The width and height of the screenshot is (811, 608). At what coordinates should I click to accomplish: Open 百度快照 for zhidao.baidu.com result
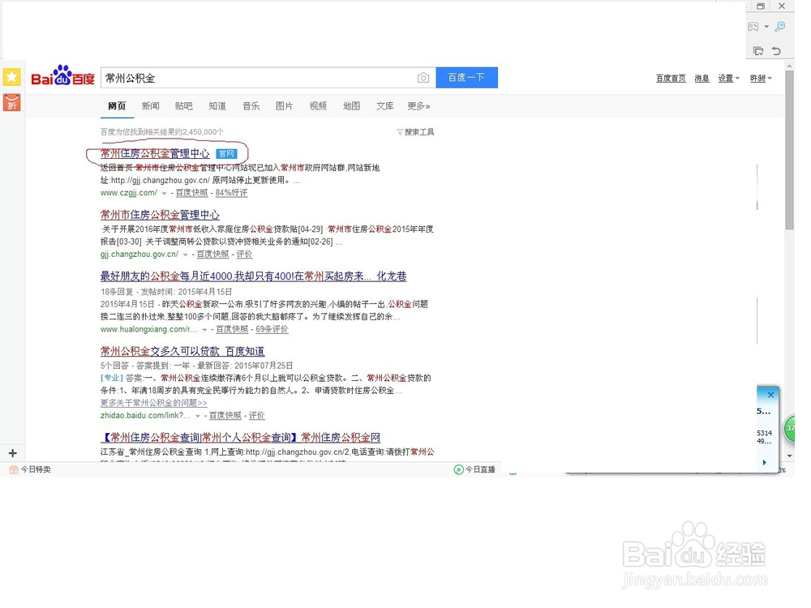(225, 416)
